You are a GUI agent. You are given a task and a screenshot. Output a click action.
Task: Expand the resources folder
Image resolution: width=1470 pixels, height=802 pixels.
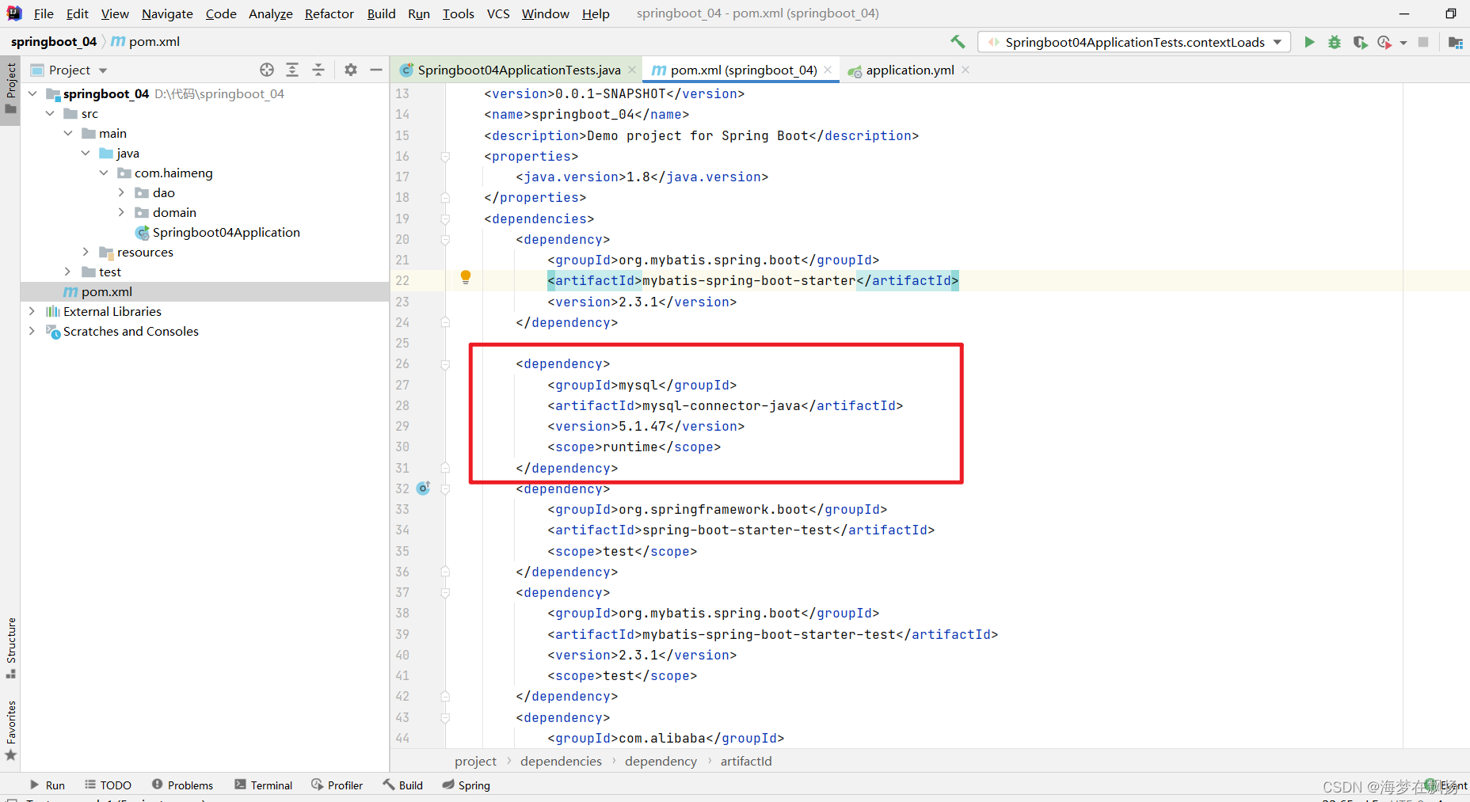click(86, 252)
